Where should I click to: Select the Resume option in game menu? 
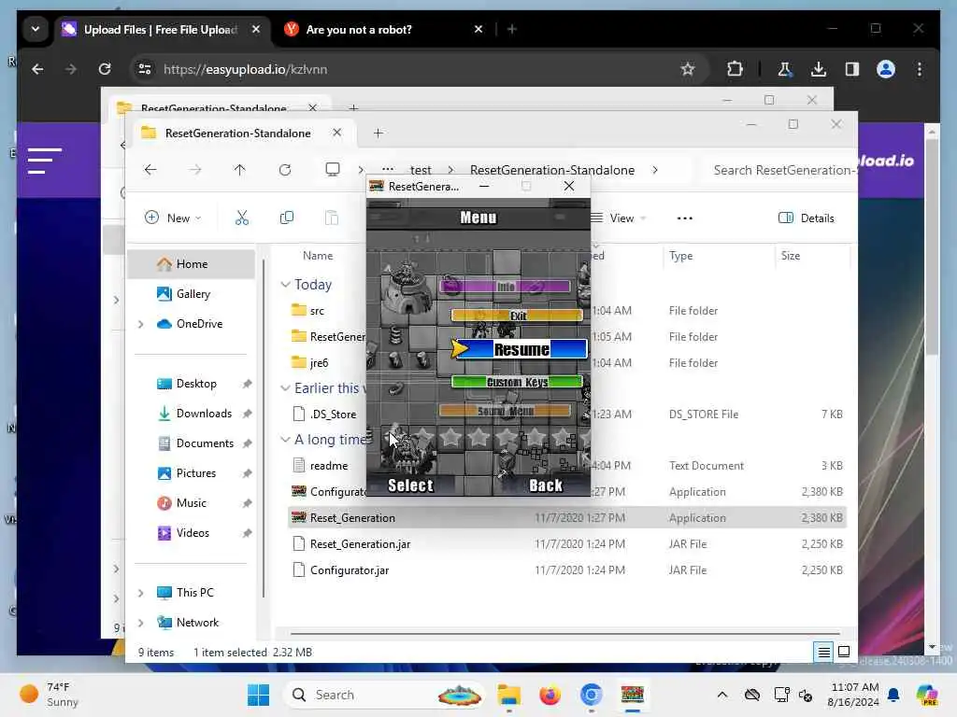[x=521, y=349]
